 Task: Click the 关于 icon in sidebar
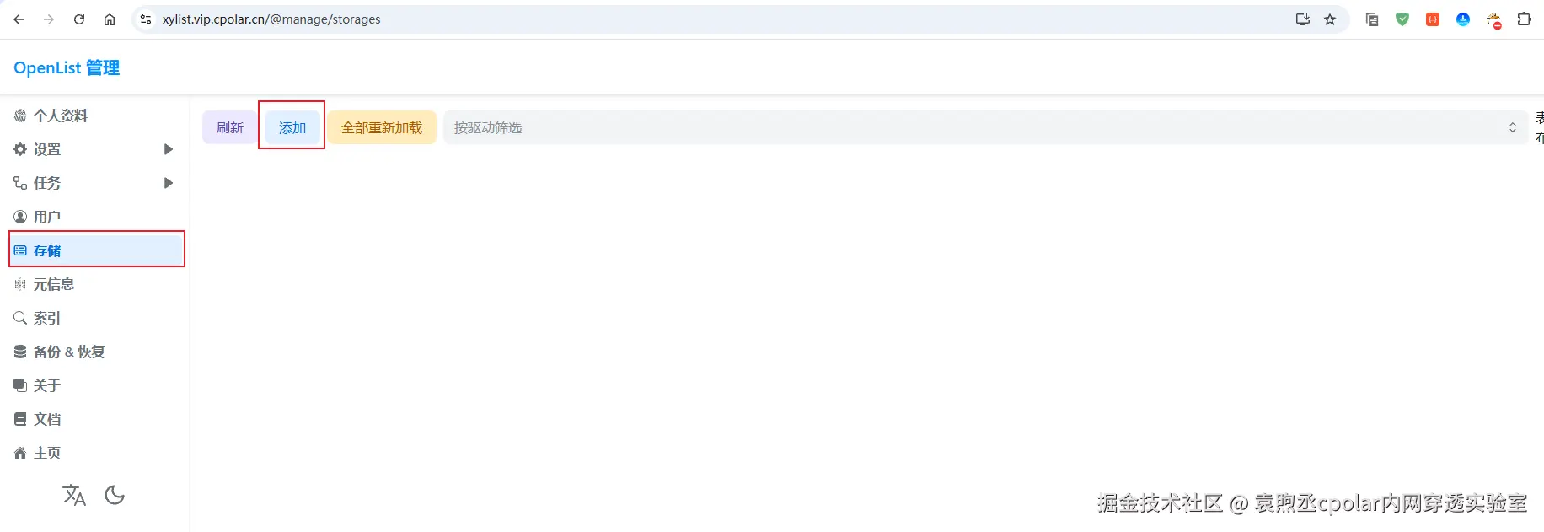coord(20,385)
